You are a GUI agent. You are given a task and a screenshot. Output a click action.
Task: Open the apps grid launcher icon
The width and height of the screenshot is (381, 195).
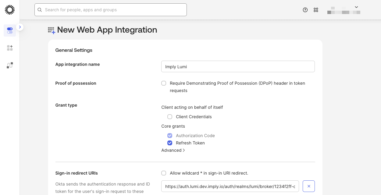pos(316,10)
